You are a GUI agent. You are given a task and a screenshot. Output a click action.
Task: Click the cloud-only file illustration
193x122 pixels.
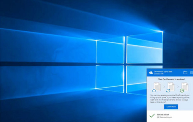click(x=156, y=87)
